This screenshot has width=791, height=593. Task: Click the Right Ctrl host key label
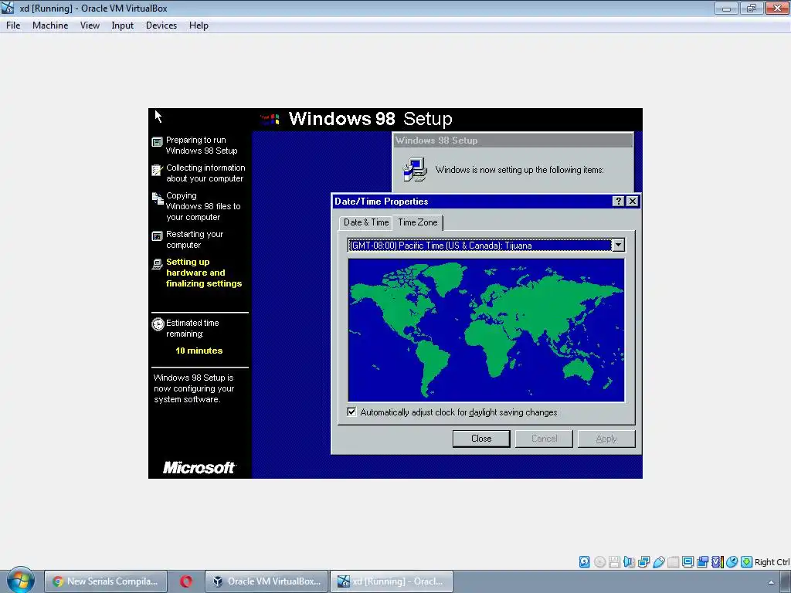point(772,562)
